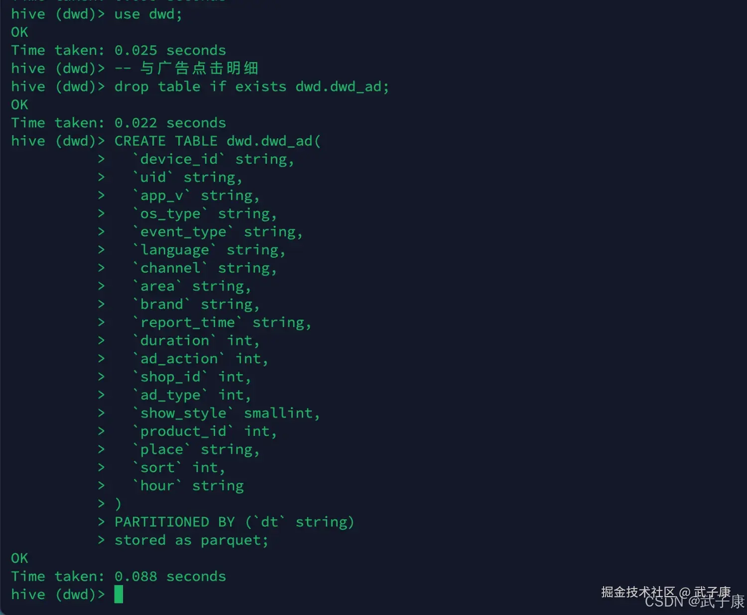Click the `hour` column name
This screenshot has height=615, width=747.
pyautogui.click(x=157, y=486)
